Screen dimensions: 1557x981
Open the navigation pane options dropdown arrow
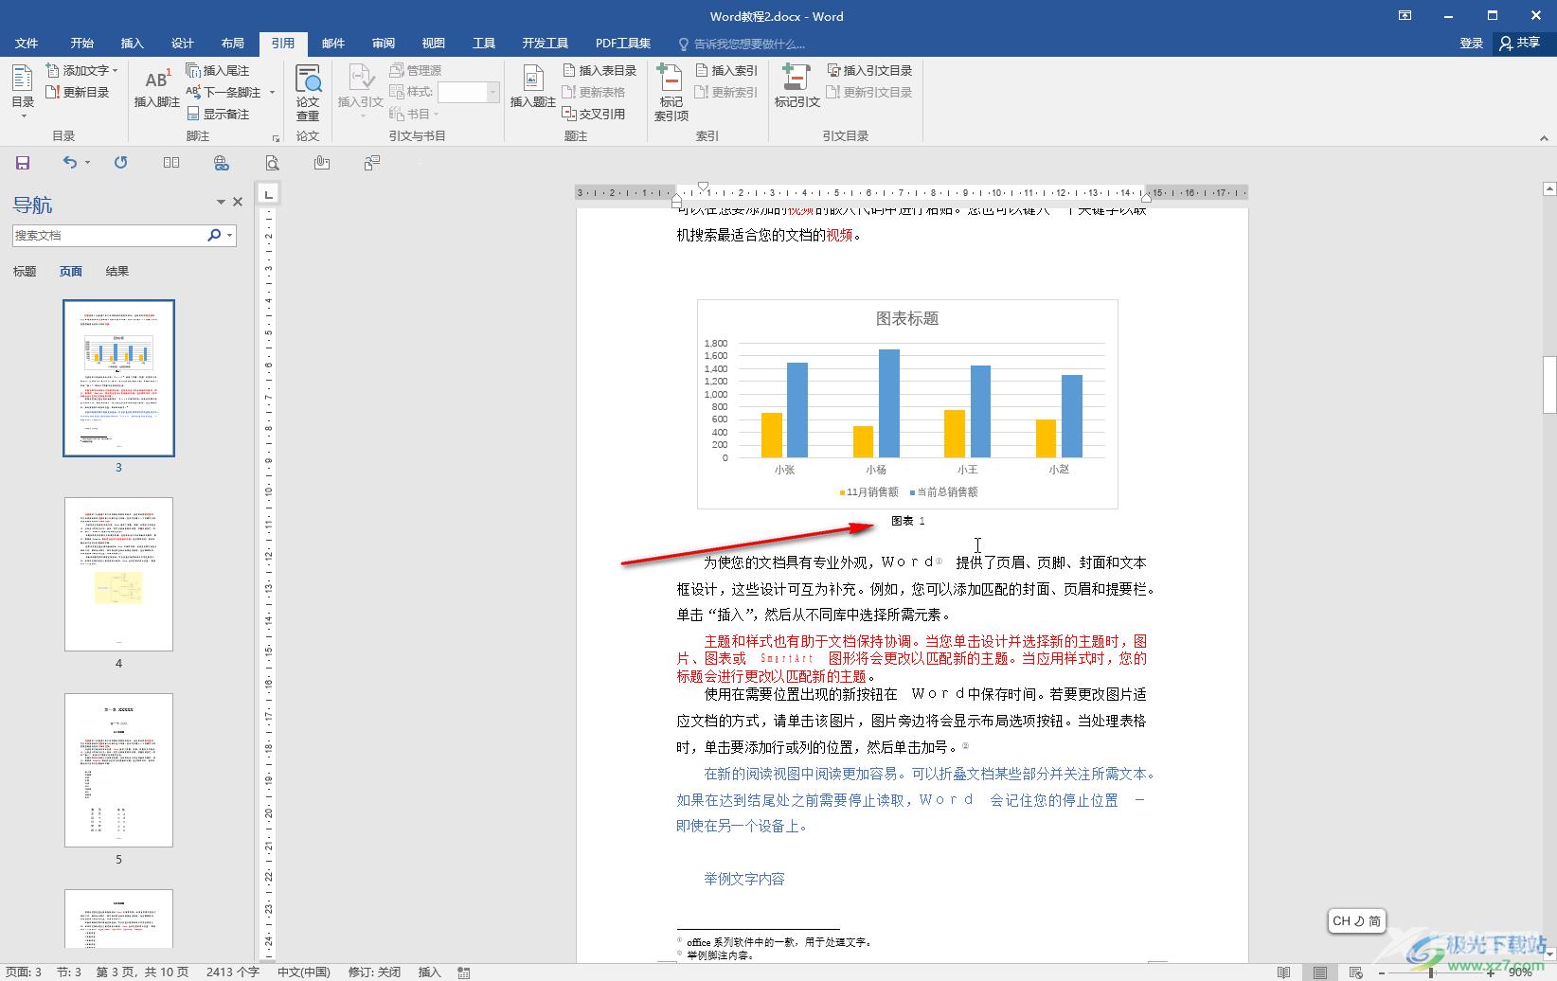click(221, 202)
